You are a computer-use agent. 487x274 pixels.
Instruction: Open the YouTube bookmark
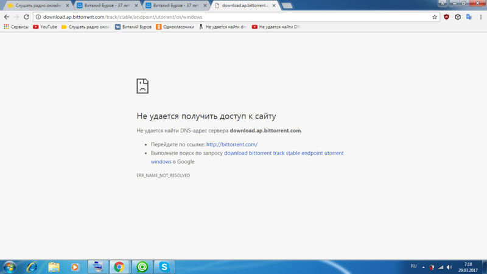click(45, 27)
